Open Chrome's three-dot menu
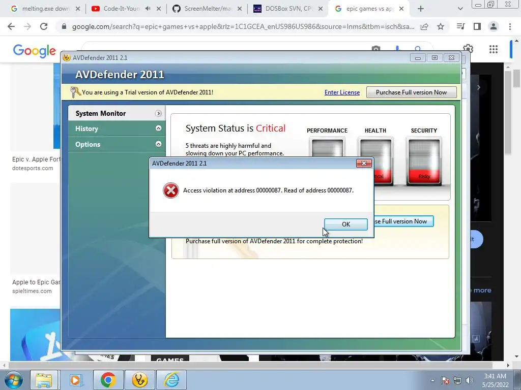 [510, 26]
